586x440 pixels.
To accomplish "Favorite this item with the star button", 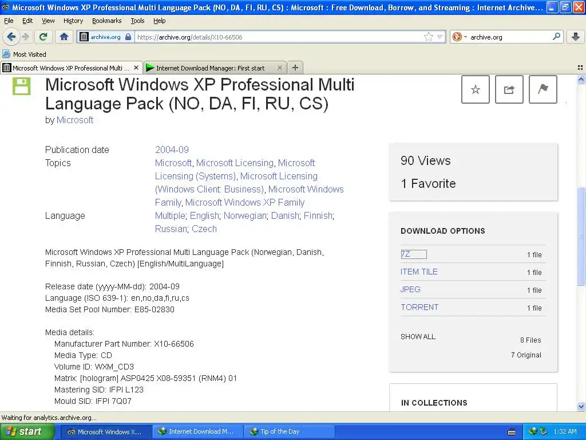I will click(x=476, y=89).
